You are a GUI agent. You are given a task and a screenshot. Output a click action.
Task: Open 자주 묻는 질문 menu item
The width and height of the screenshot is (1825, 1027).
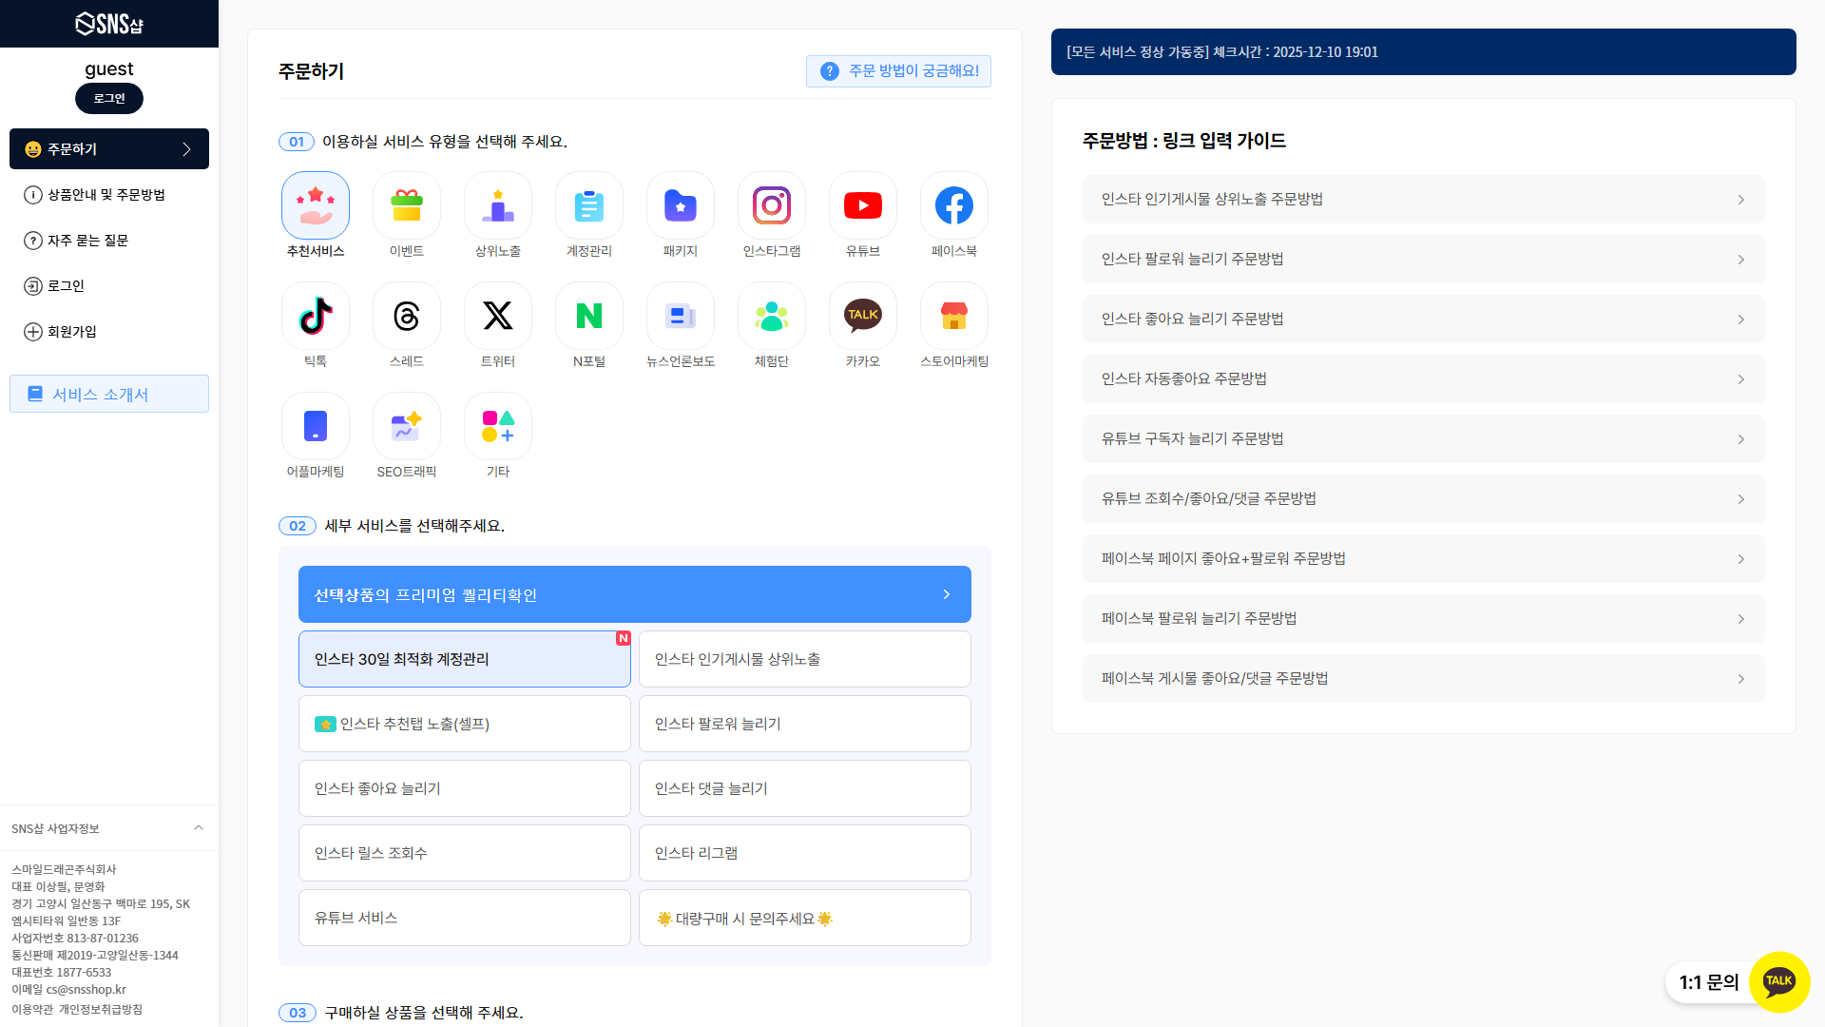coord(87,241)
